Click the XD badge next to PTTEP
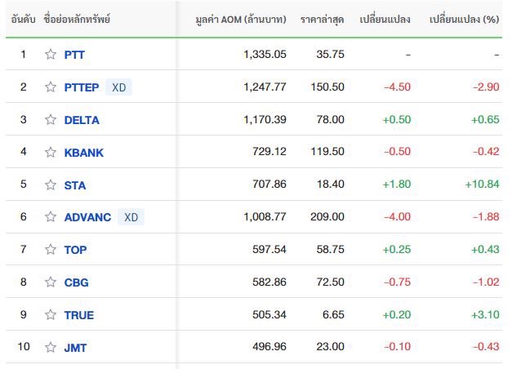The image size is (521, 369). tap(118, 87)
